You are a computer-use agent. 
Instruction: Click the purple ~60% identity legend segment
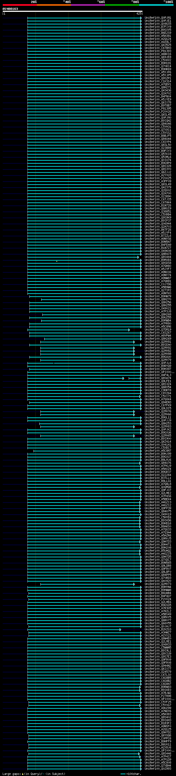88,5
